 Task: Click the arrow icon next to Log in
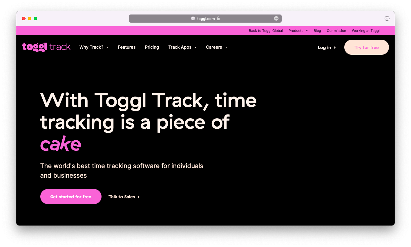(x=335, y=48)
